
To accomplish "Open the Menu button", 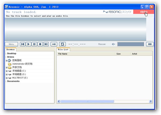I will tap(11, 44).
